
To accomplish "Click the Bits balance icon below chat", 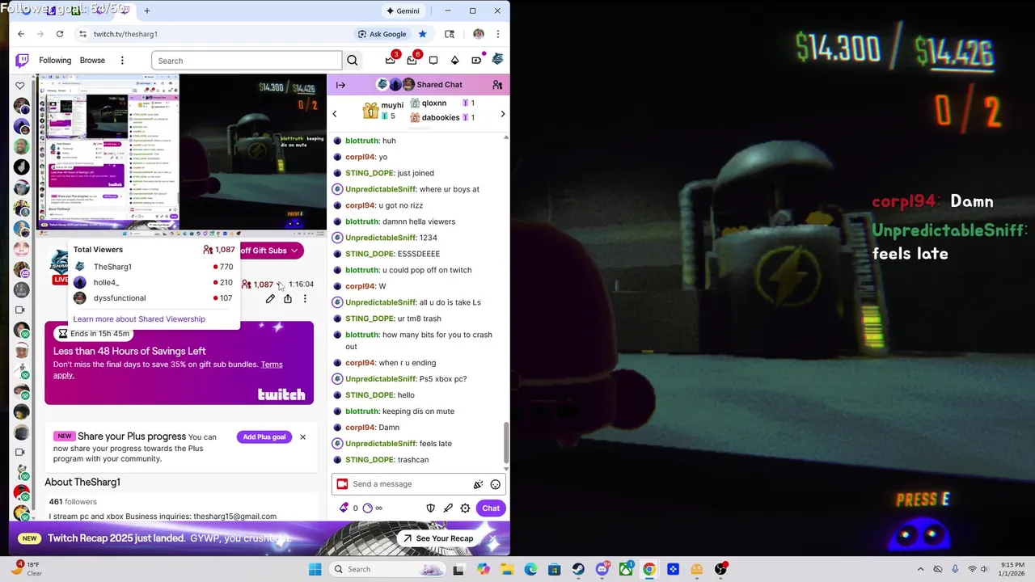I will [x=344, y=508].
